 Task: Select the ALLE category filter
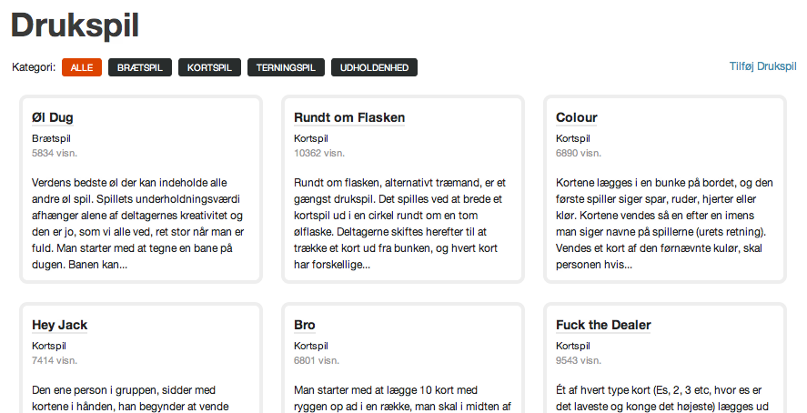(x=82, y=67)
